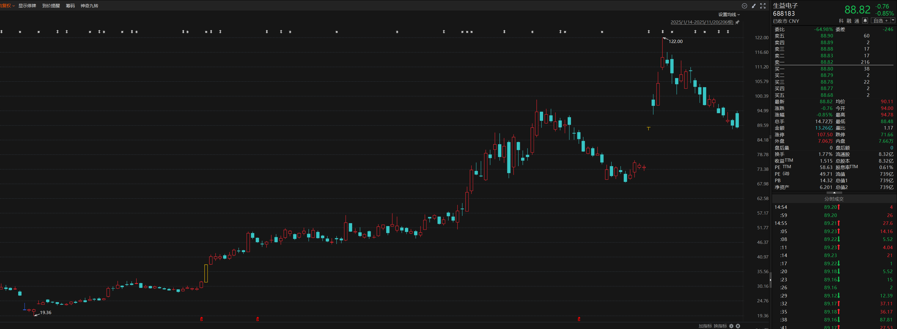Viewport: 897px width, 329px height.
Task: Toggle 神奇九转 indicator
Action: pyautogui.click(x=89, y=6)
